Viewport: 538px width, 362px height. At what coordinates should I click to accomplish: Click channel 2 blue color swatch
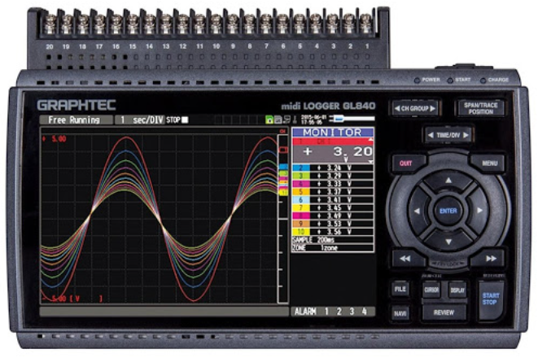point(301,168)
